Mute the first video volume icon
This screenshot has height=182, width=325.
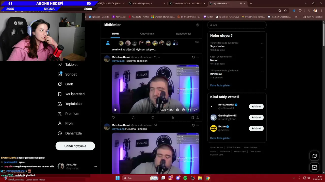(x=177, y=110)
